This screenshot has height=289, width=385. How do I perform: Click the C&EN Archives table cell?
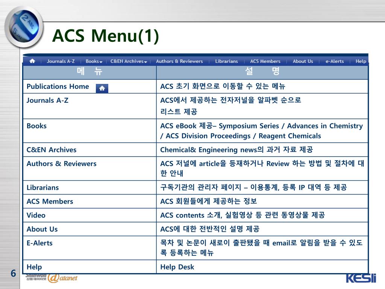(x=89, y=150)
